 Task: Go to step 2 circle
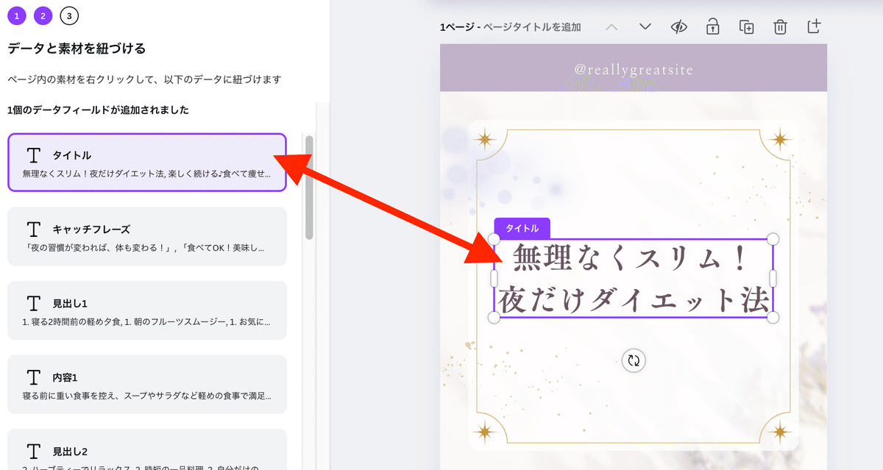point(43,15)
